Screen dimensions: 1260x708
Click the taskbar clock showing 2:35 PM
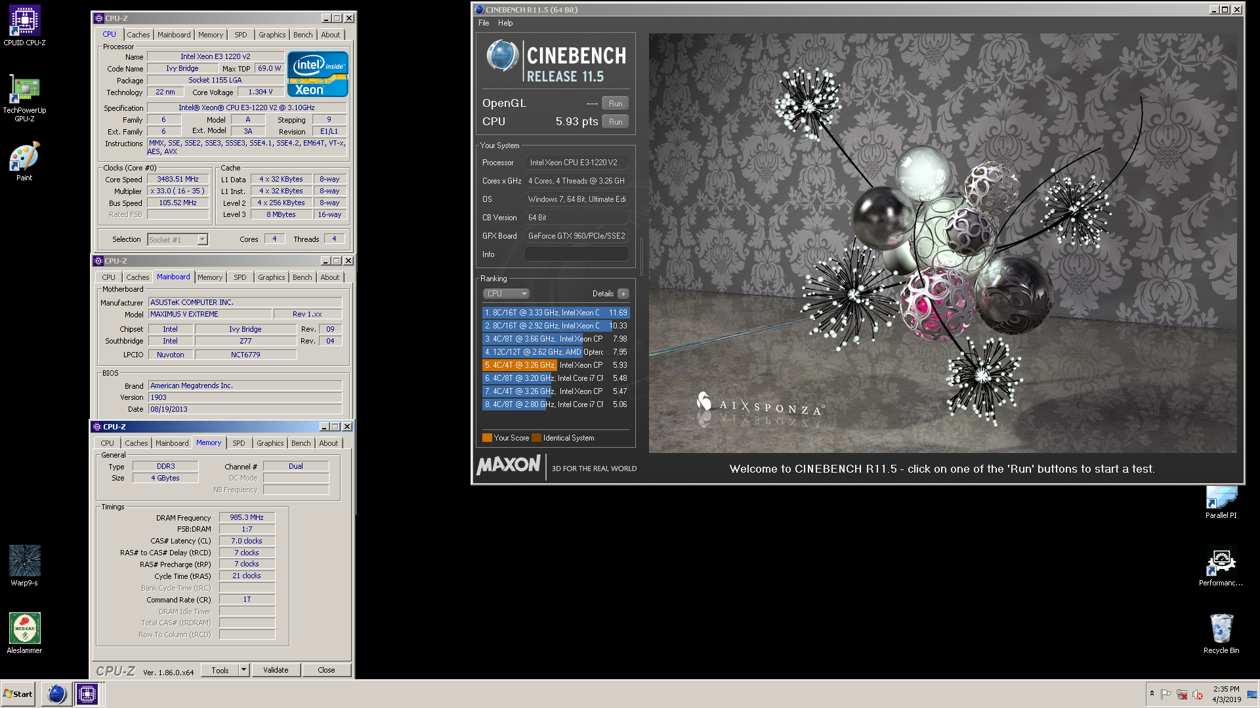pos(1226,694)
